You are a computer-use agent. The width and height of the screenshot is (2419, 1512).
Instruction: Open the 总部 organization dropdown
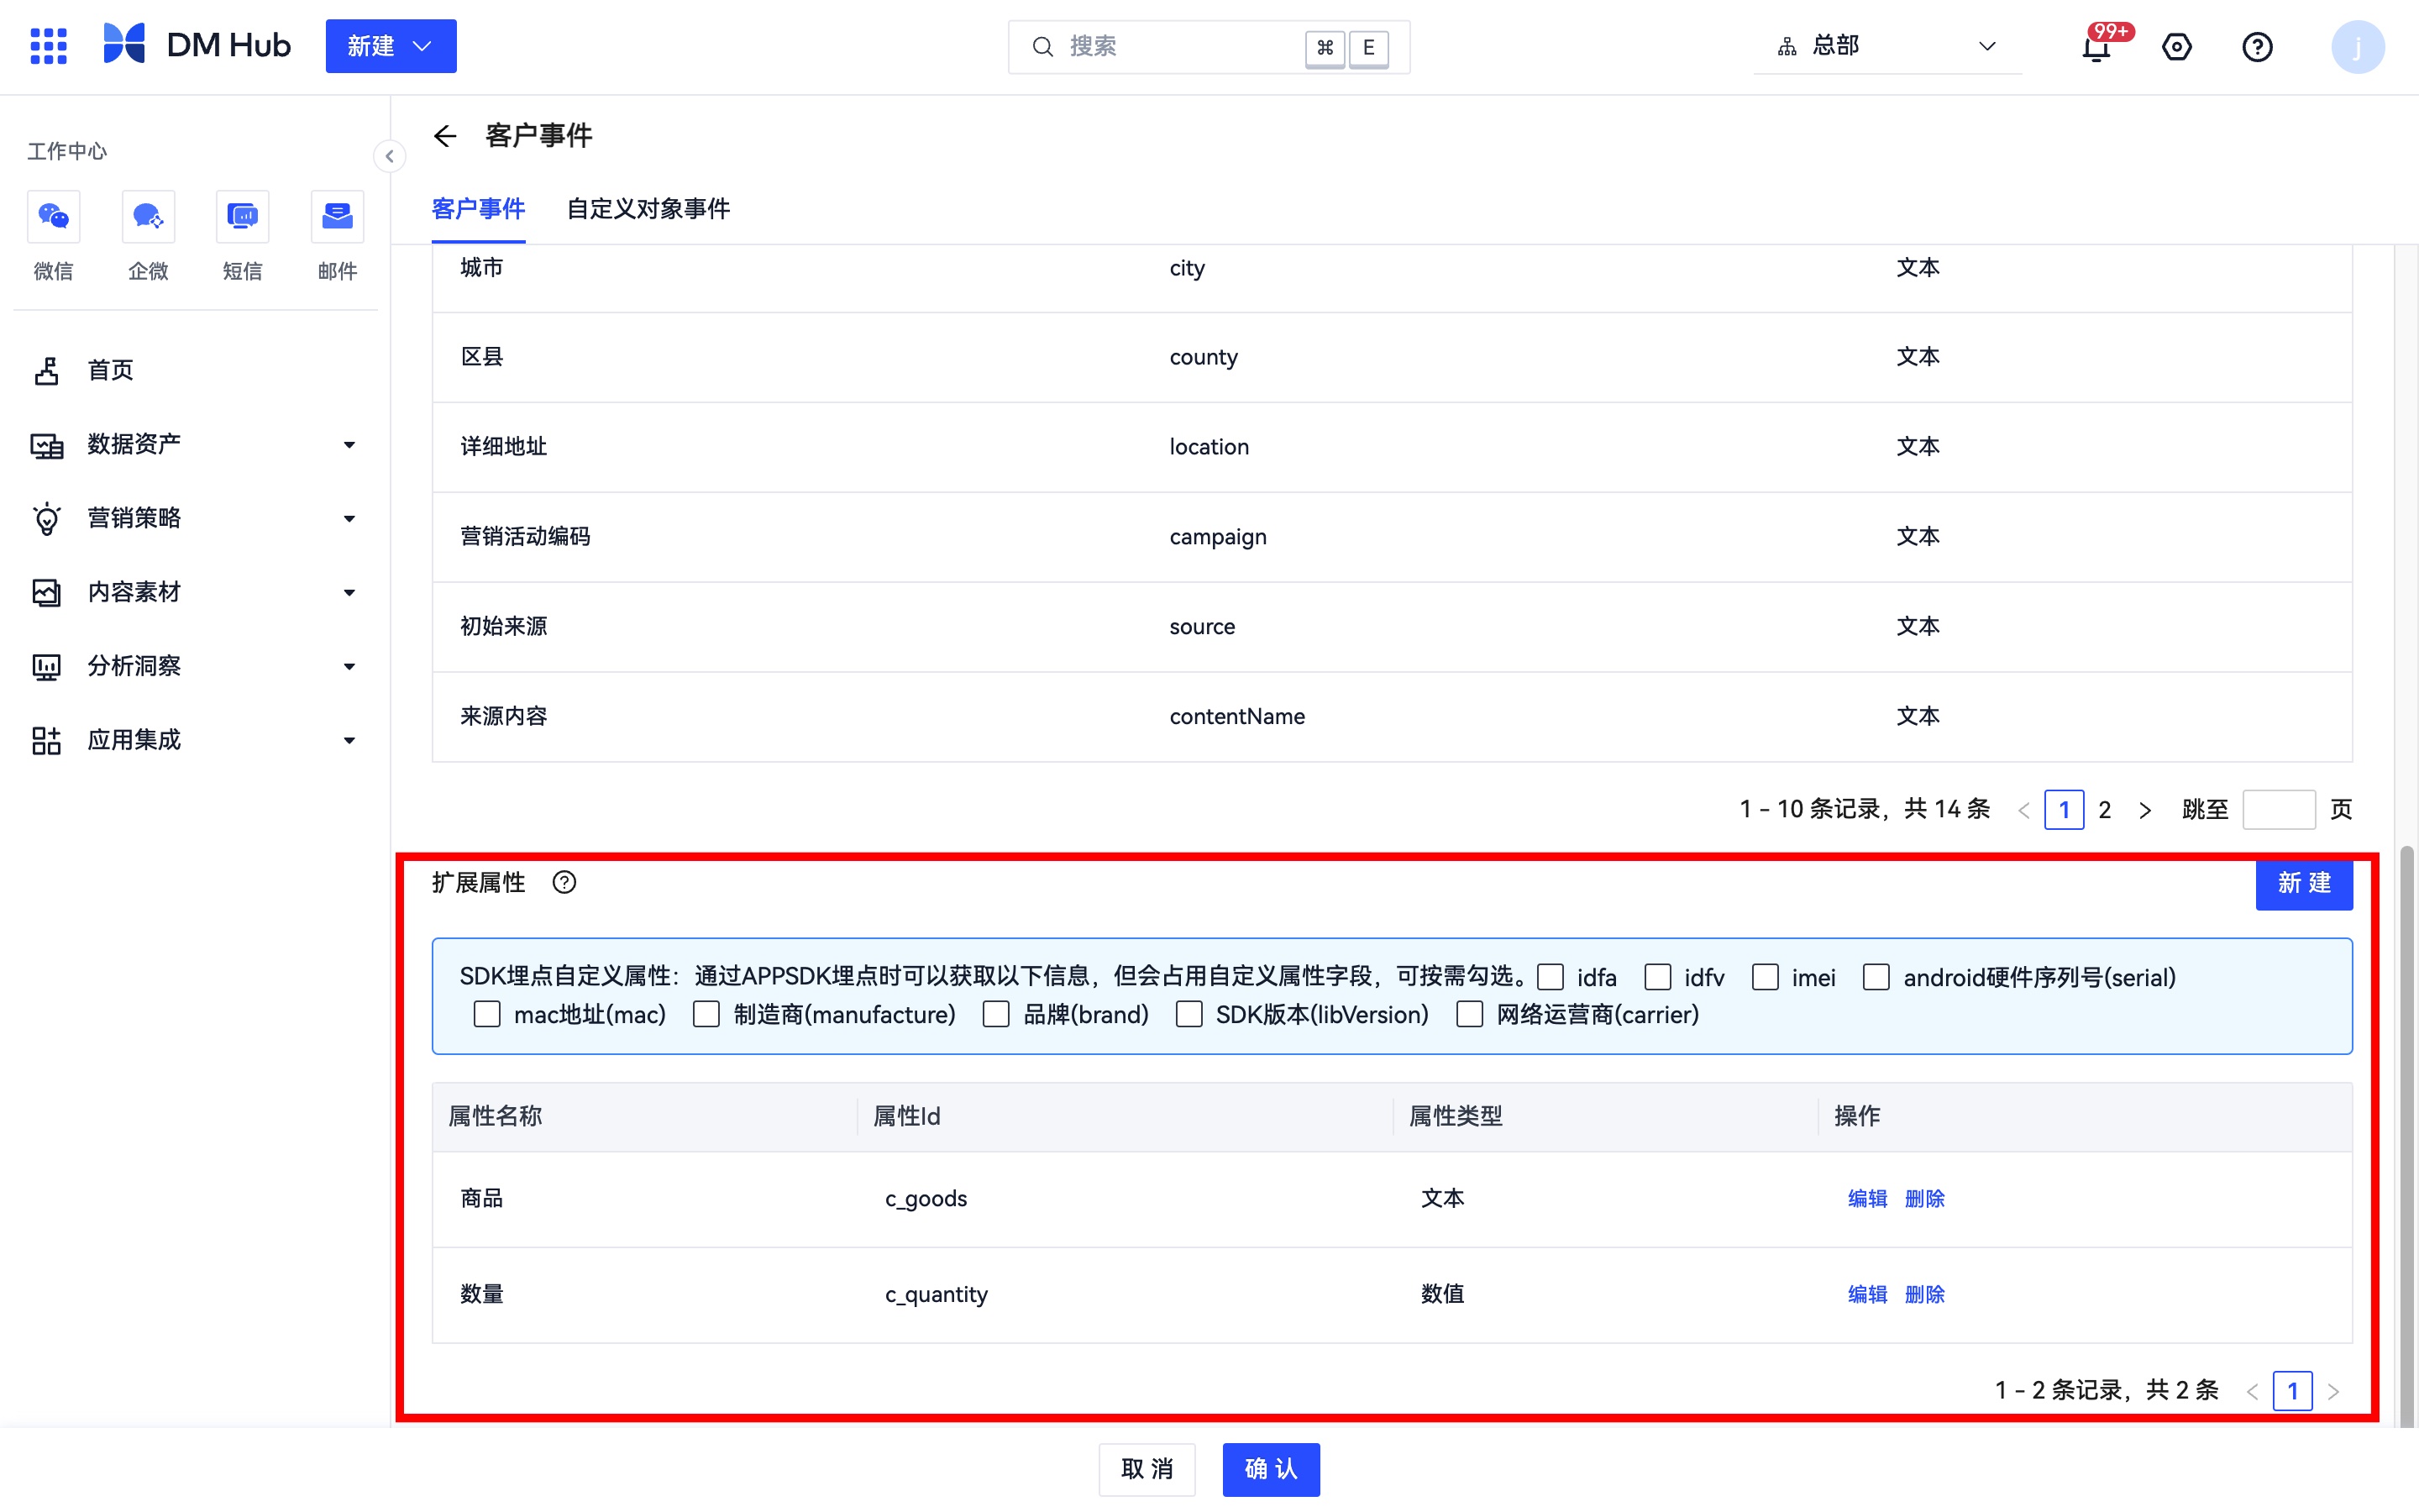1887,46
